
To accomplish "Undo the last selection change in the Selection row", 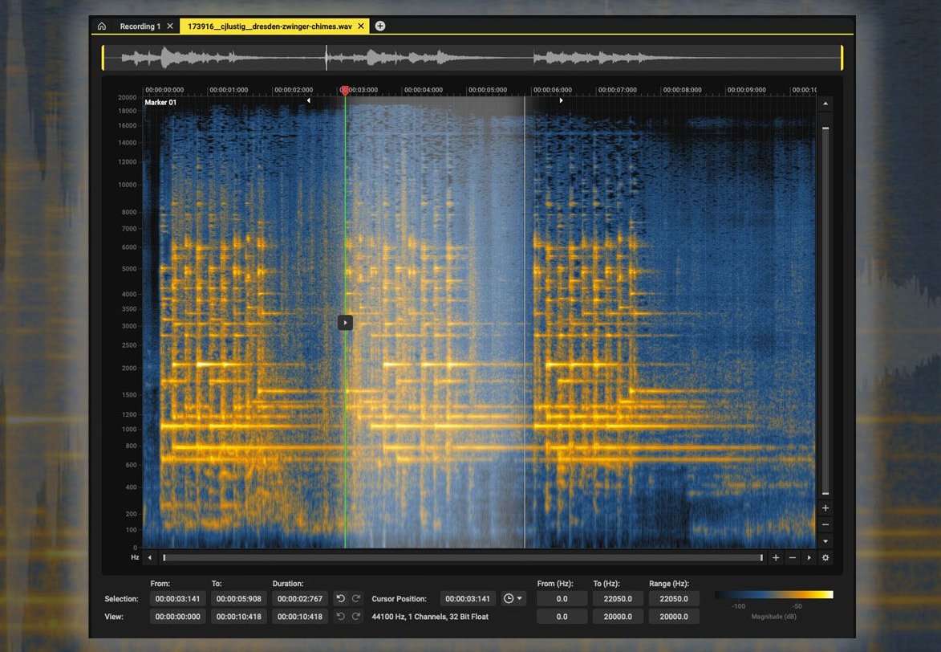I will click(340, 598).
